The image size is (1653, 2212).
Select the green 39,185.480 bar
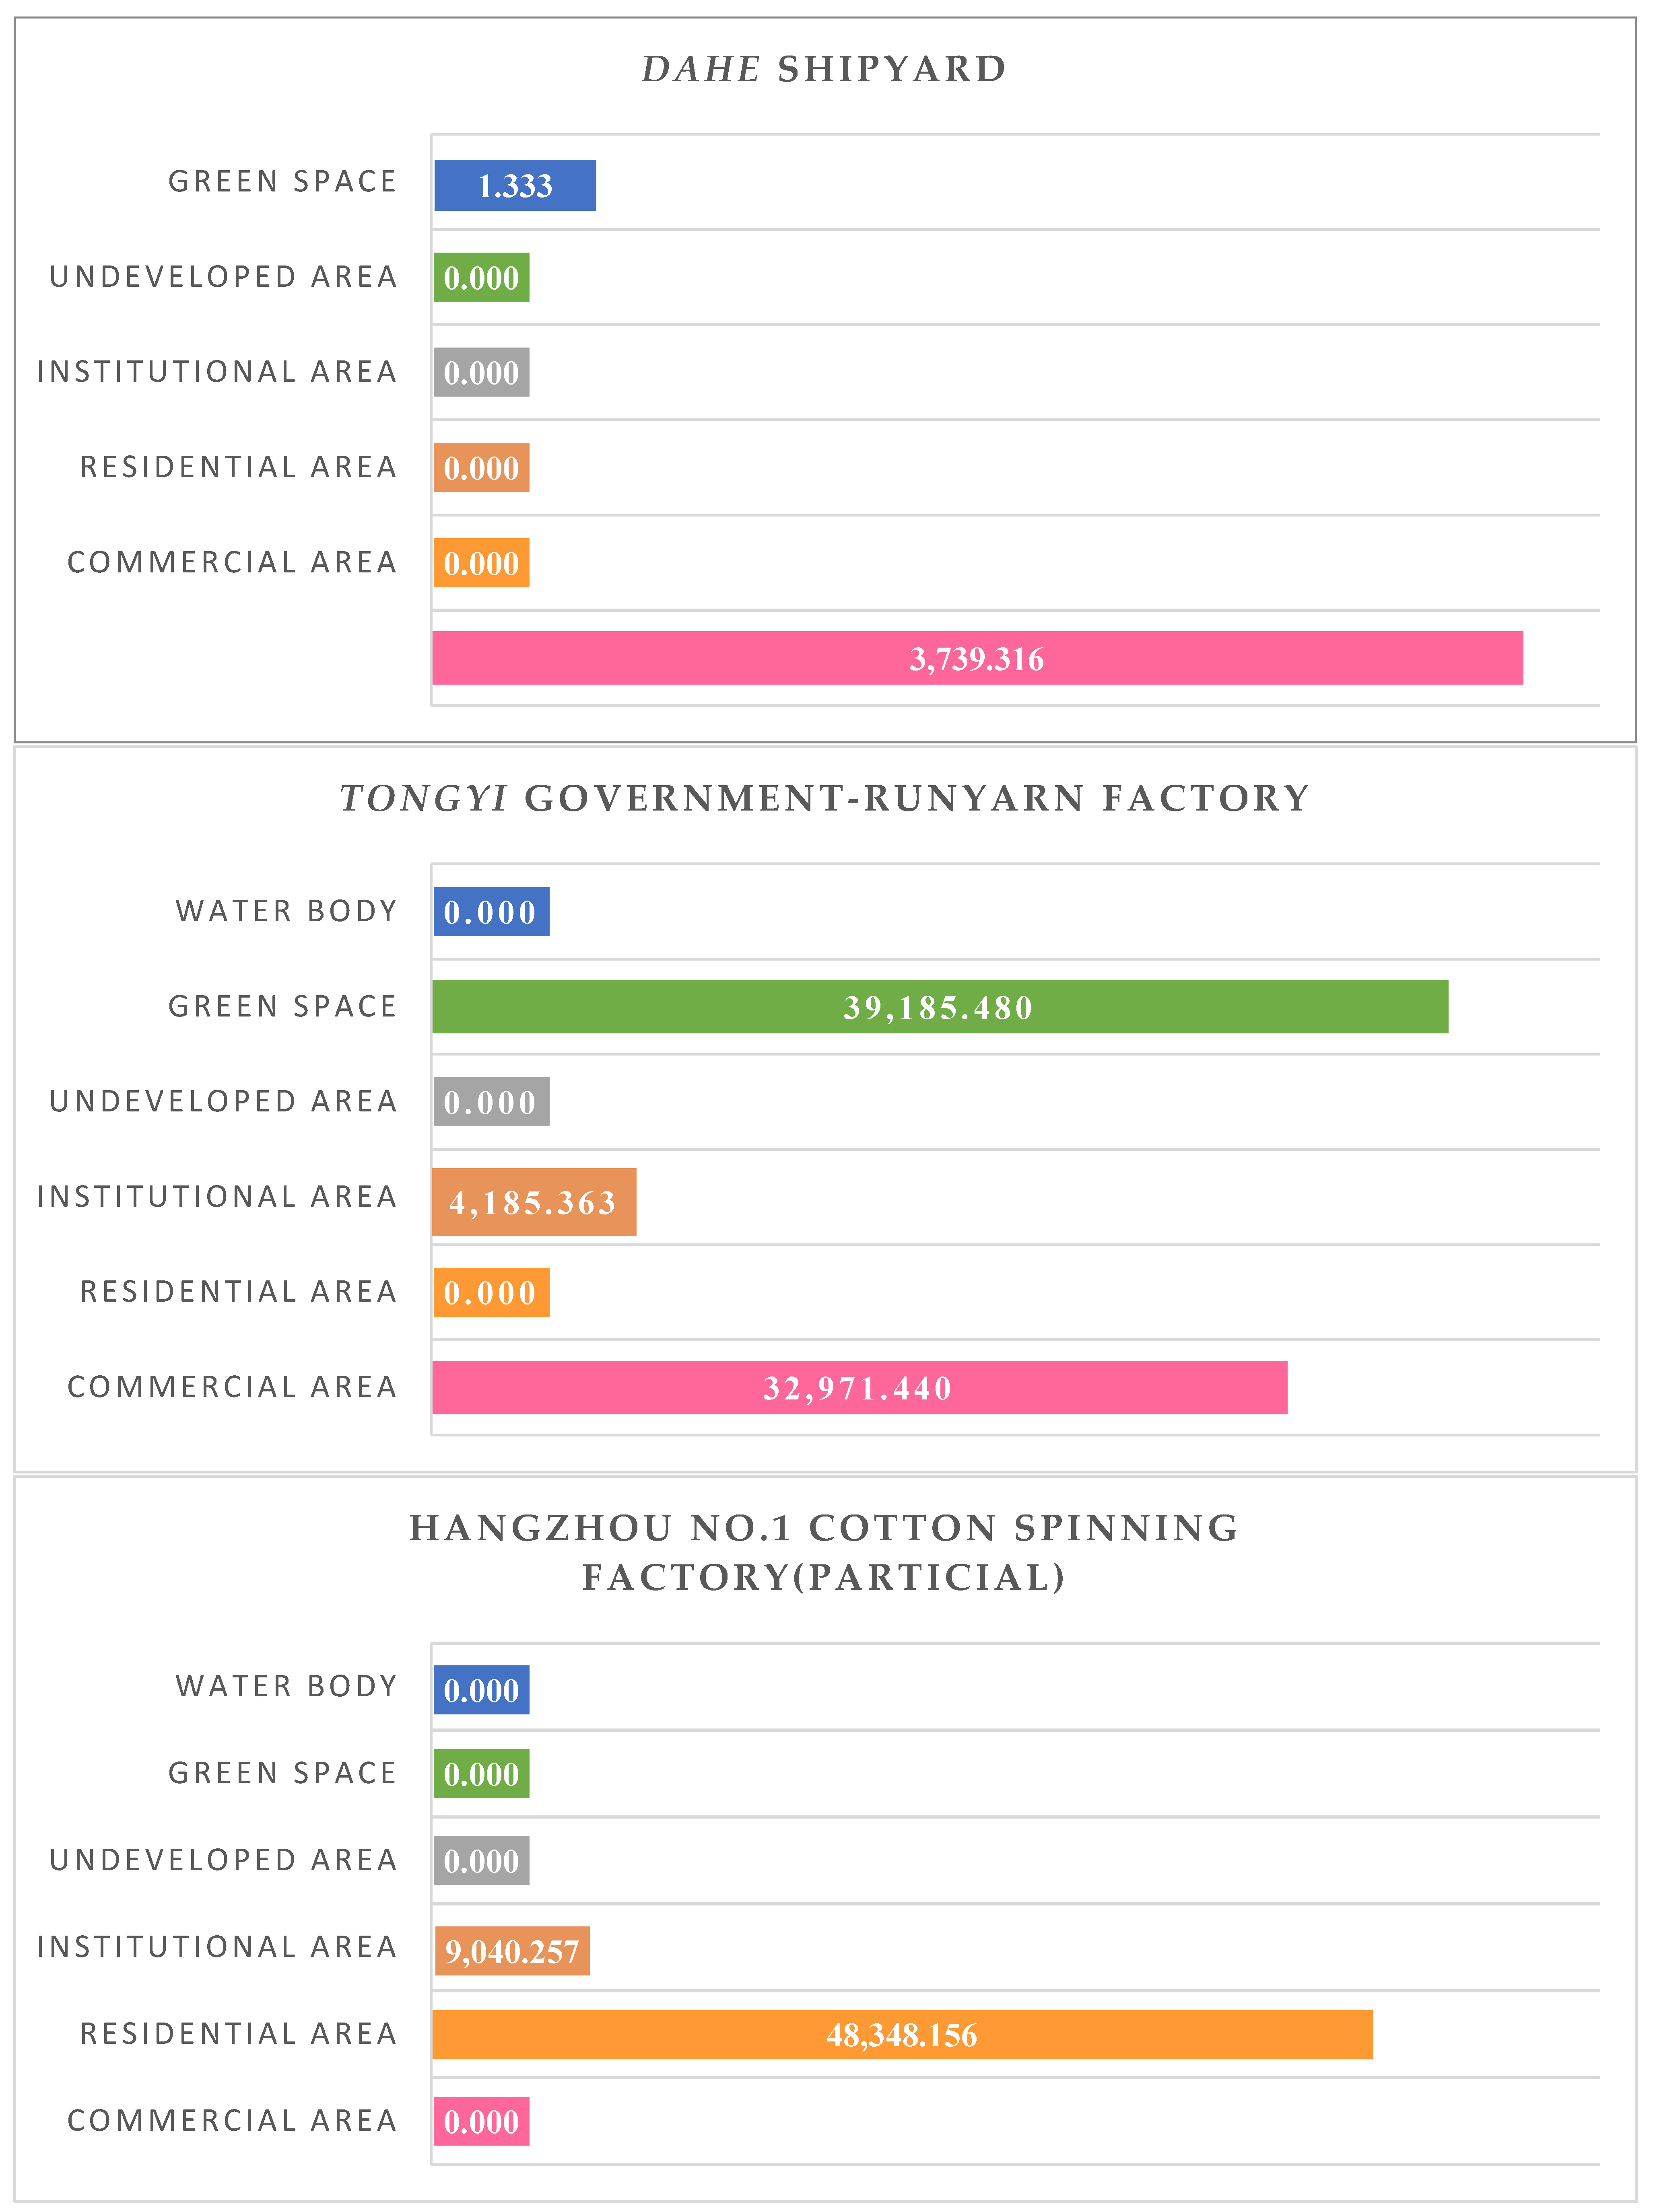pos(939,1006)
